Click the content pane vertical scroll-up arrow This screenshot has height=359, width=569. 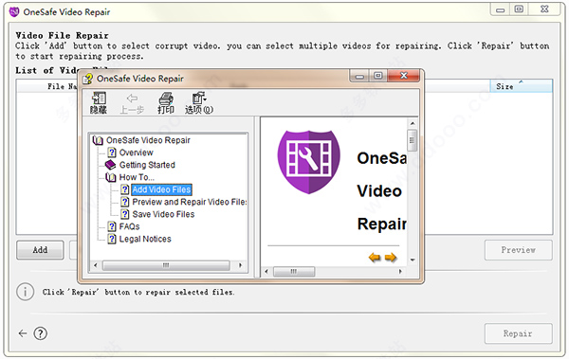[413, 124]
